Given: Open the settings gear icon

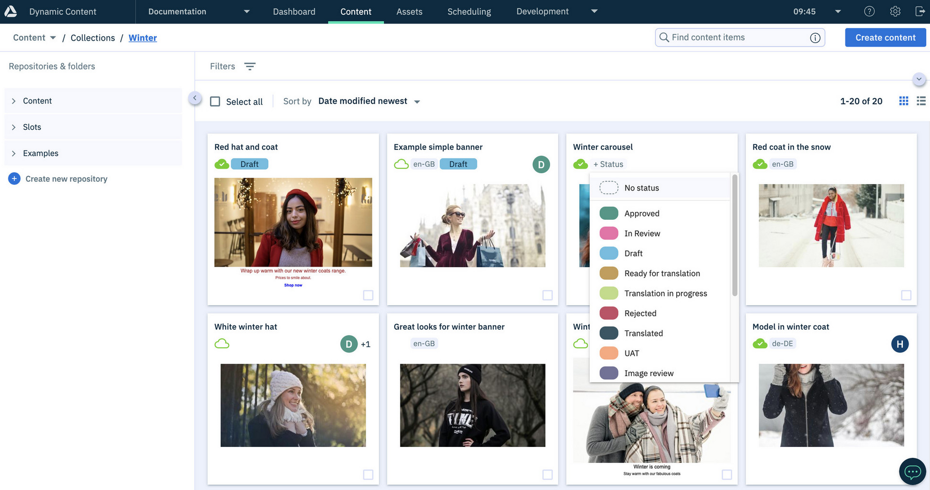Looking at the screenshot, I should coord(895,11).
